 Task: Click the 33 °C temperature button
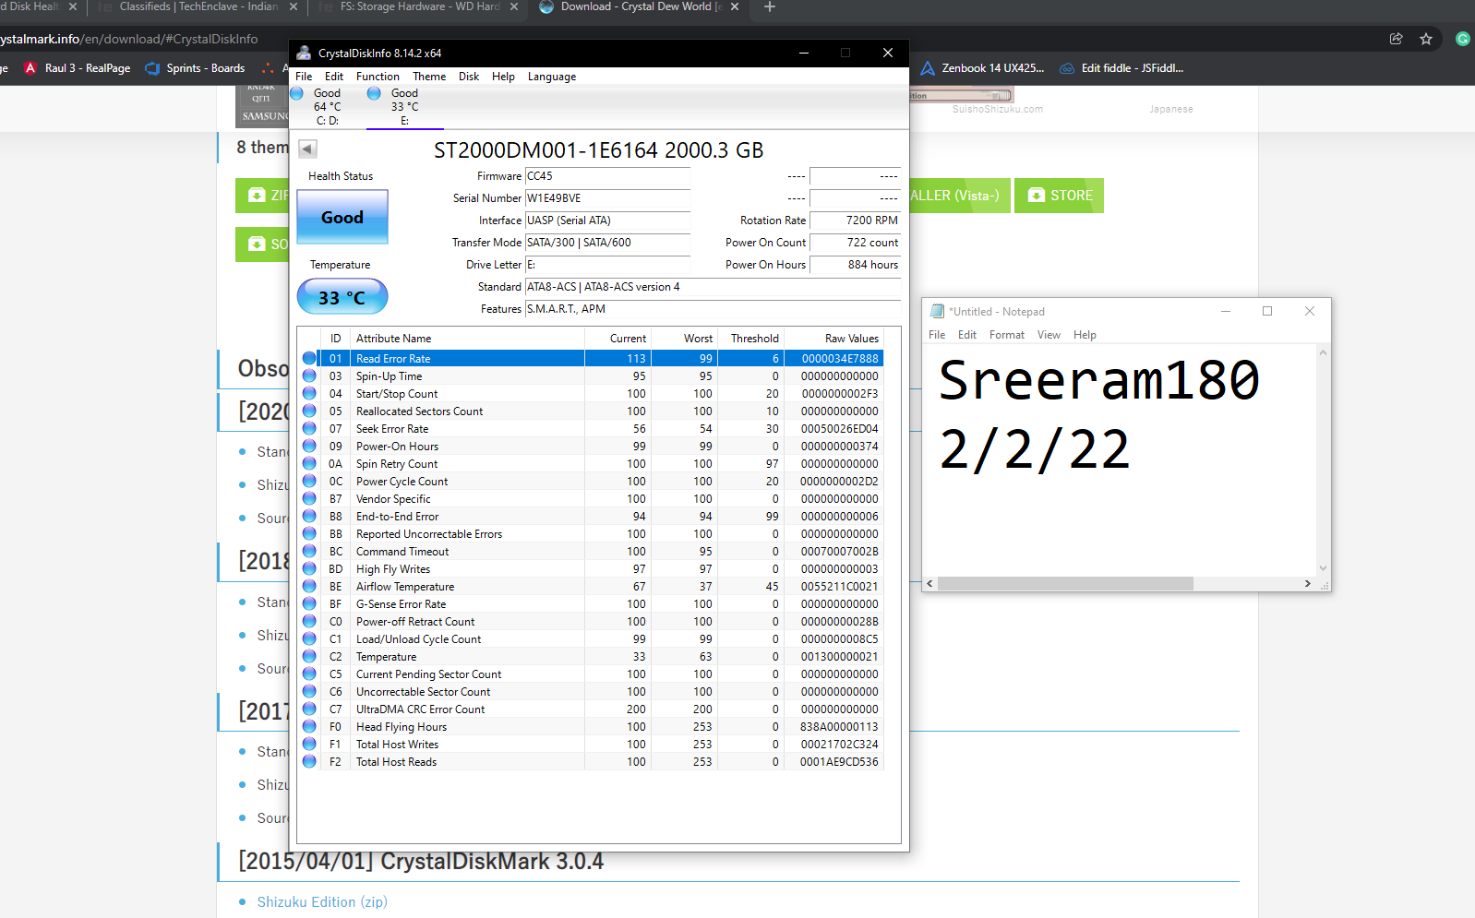pyautogui.click(x=342, y=297)
